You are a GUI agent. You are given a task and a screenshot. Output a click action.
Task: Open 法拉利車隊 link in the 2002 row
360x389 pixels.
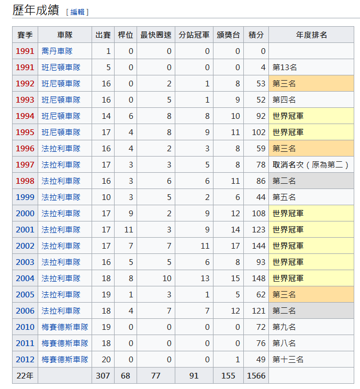click(x=61, y=246)
